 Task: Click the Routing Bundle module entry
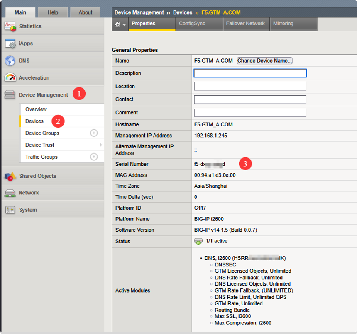(x=232, y=310)
